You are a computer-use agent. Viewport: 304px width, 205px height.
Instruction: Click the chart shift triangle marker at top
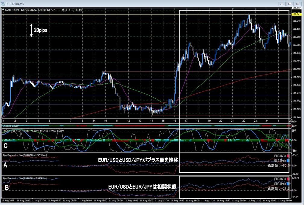(233, 8)
